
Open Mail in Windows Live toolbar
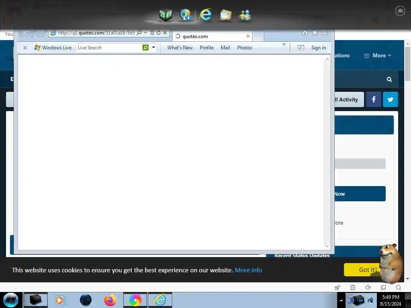[x=226, y=48]
